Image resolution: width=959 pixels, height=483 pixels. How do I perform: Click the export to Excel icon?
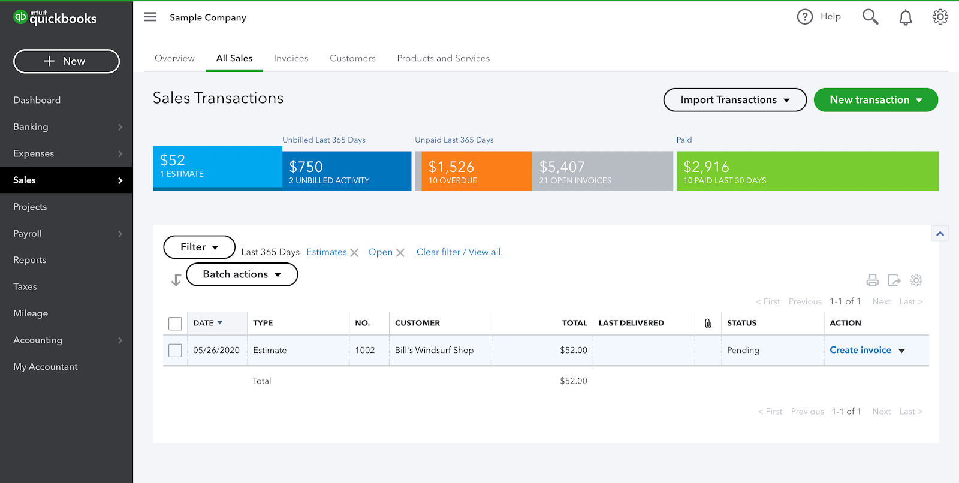(894, 280)
